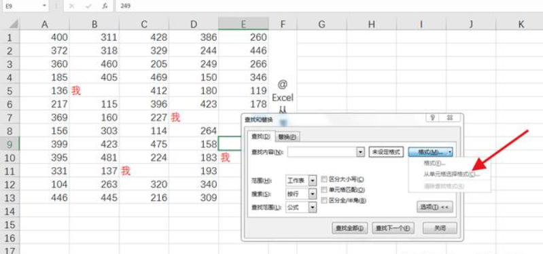Select cell A1 containing 400
543x254 pixels.
[x=44, y=37]
